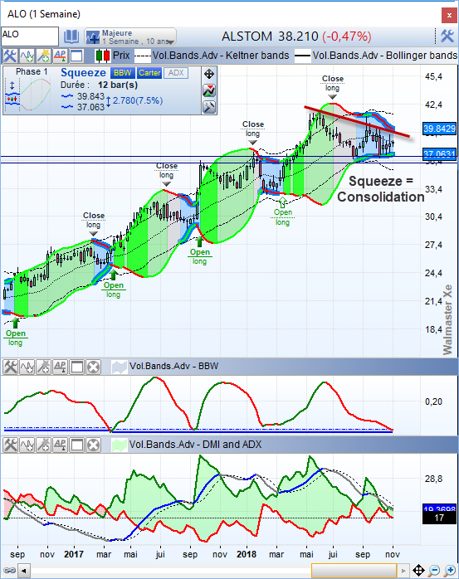Click the Open long marker near September 2016

(x=16, y=333)
